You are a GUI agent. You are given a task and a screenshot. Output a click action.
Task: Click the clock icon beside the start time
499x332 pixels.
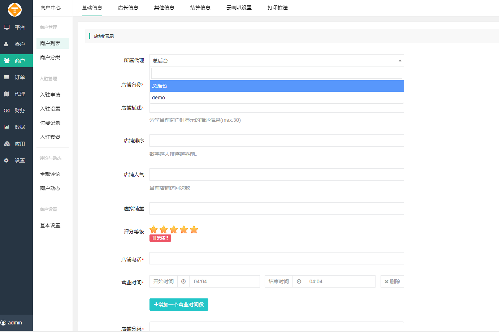coord(183,281)
